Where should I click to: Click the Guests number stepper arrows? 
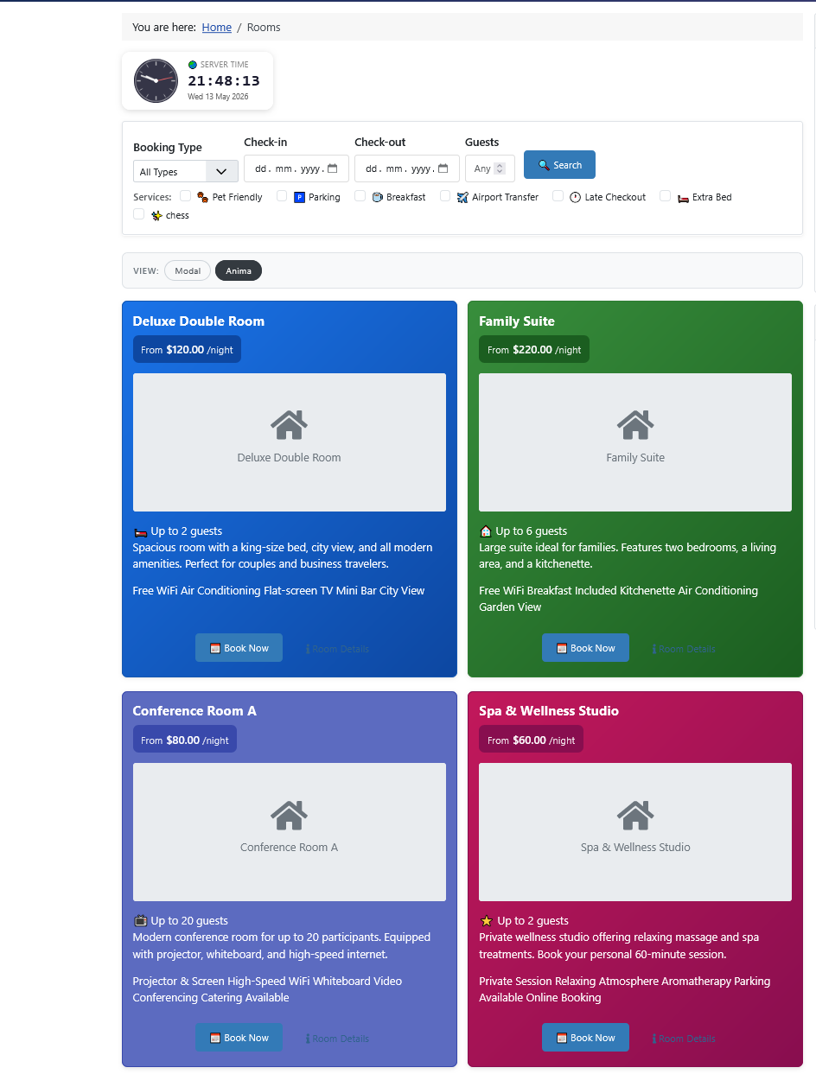point(500,168)
